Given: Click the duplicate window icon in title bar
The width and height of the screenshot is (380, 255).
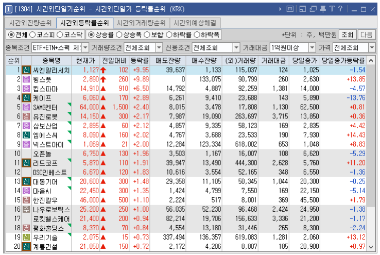Looking at the screenshot, I should pos(313,9).
